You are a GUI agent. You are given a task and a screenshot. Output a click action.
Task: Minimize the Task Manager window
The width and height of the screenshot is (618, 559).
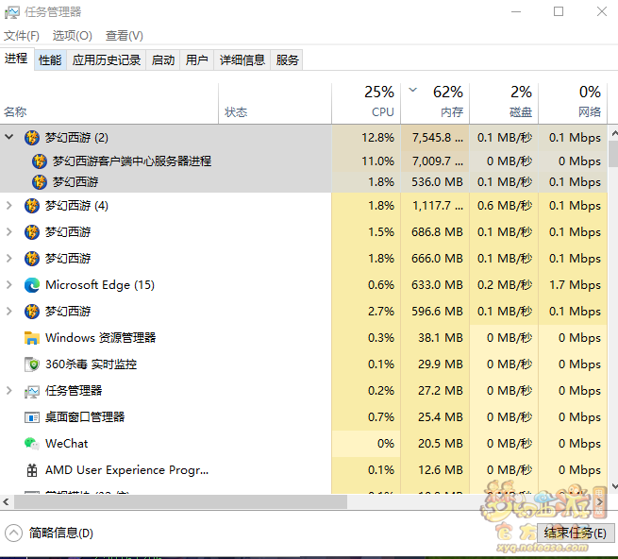click(x=516, y=12)
